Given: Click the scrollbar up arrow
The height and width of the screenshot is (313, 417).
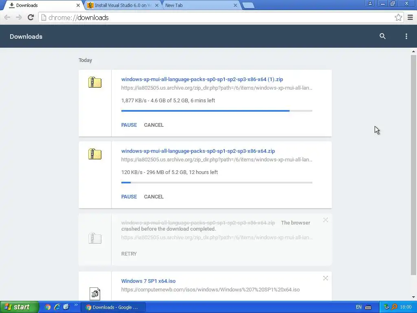Looking at the screenshot, I should 413,51.
